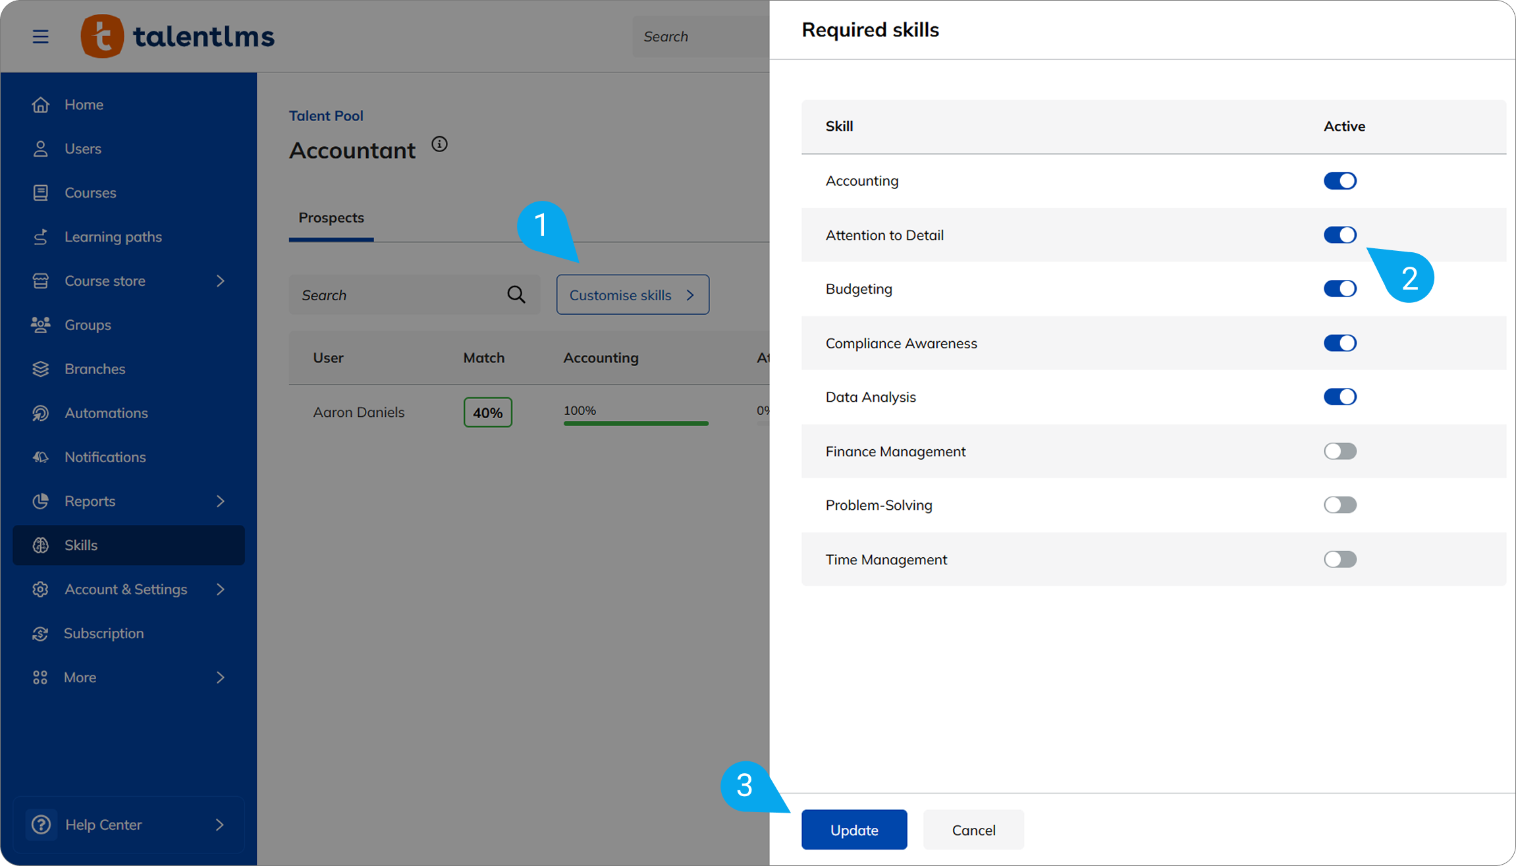The height and width of the screenshot is (866, 1516).
Task: Click the Learning paths icon
Action: 41,237
